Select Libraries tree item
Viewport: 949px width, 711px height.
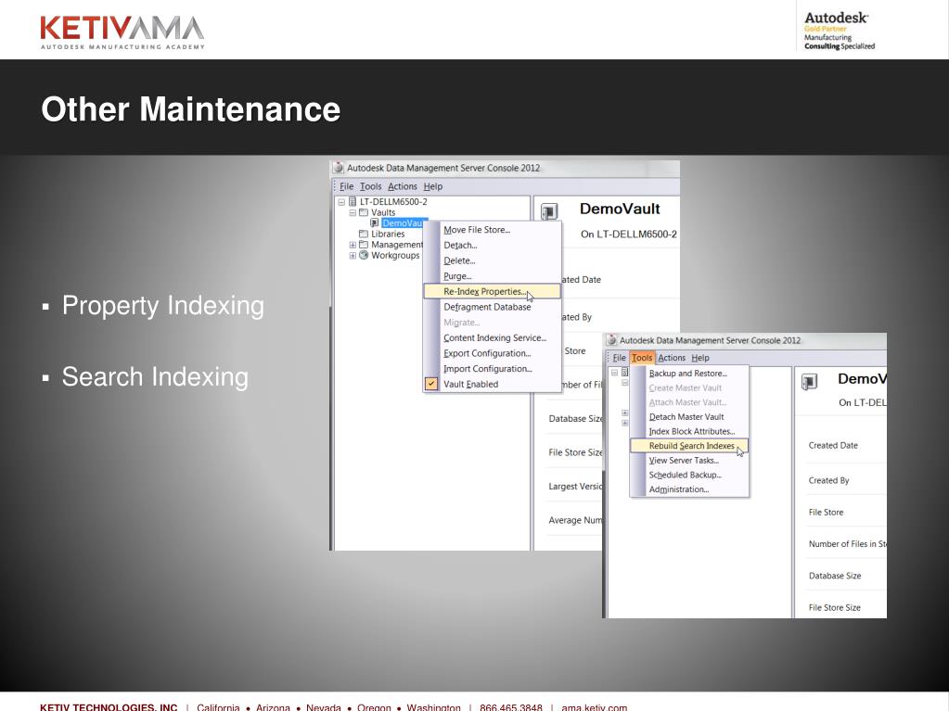point(388,234)
